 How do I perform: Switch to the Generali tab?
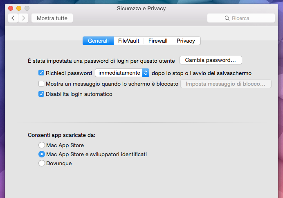(98, 41)
